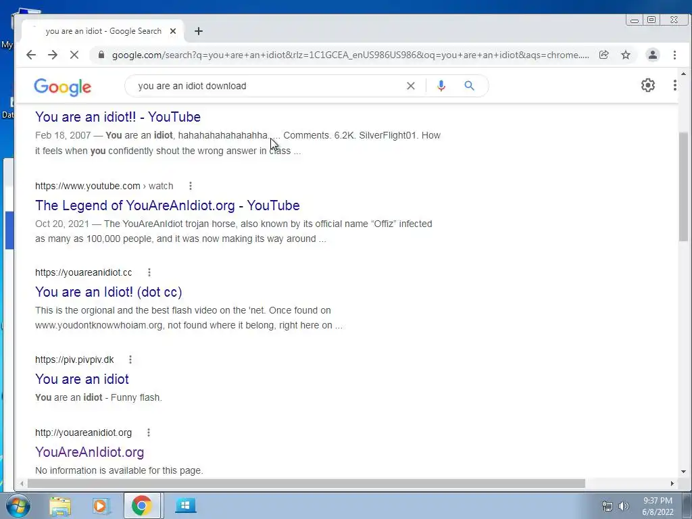
Task: Go back to the previous page
Action: click(x=31, y=55)
